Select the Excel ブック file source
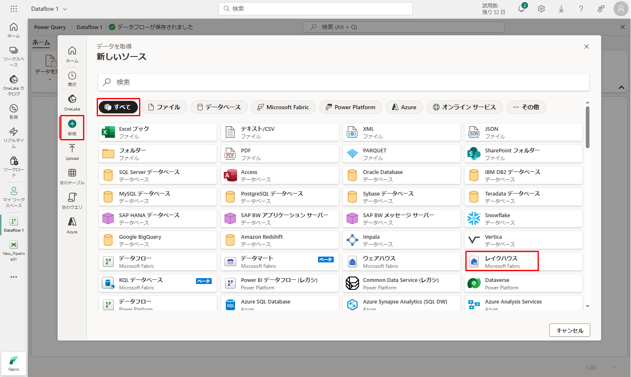This screenshot has height=377, width=631. (157, 132)
